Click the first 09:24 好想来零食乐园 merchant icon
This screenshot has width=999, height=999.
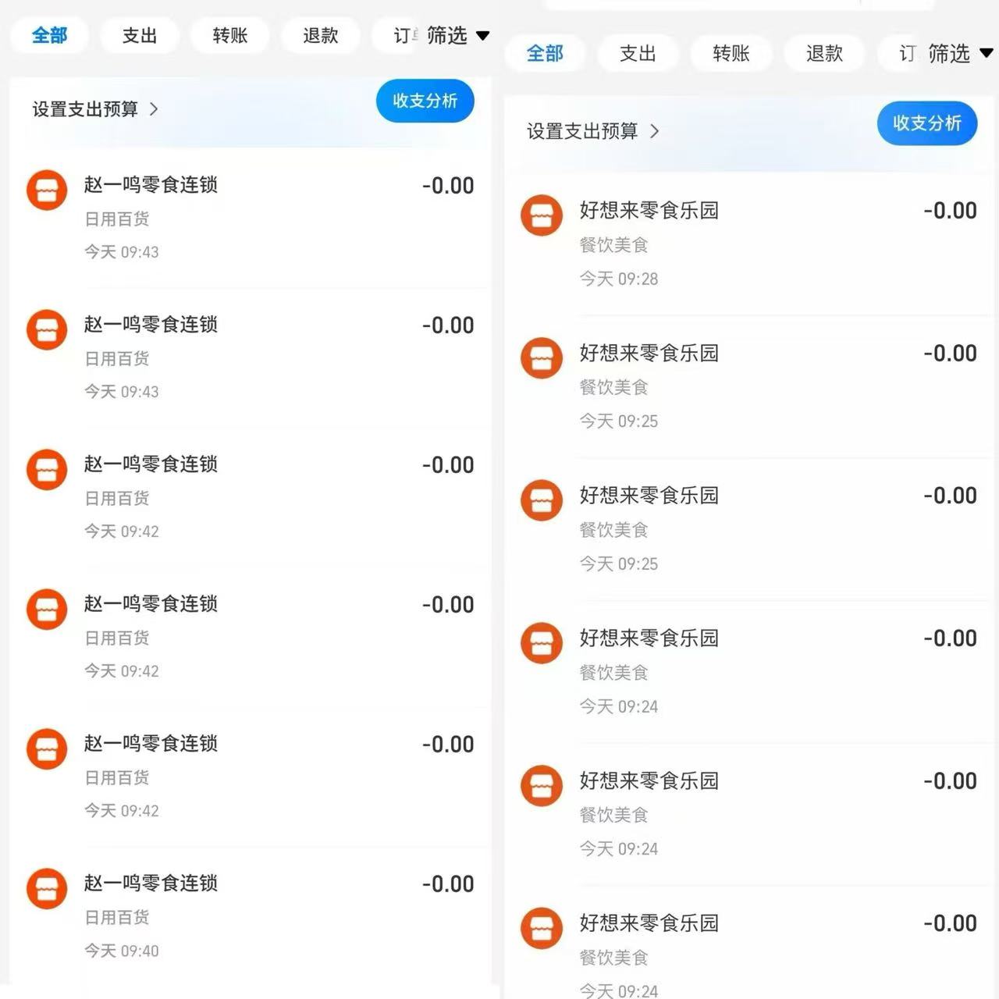click(542, 643)
